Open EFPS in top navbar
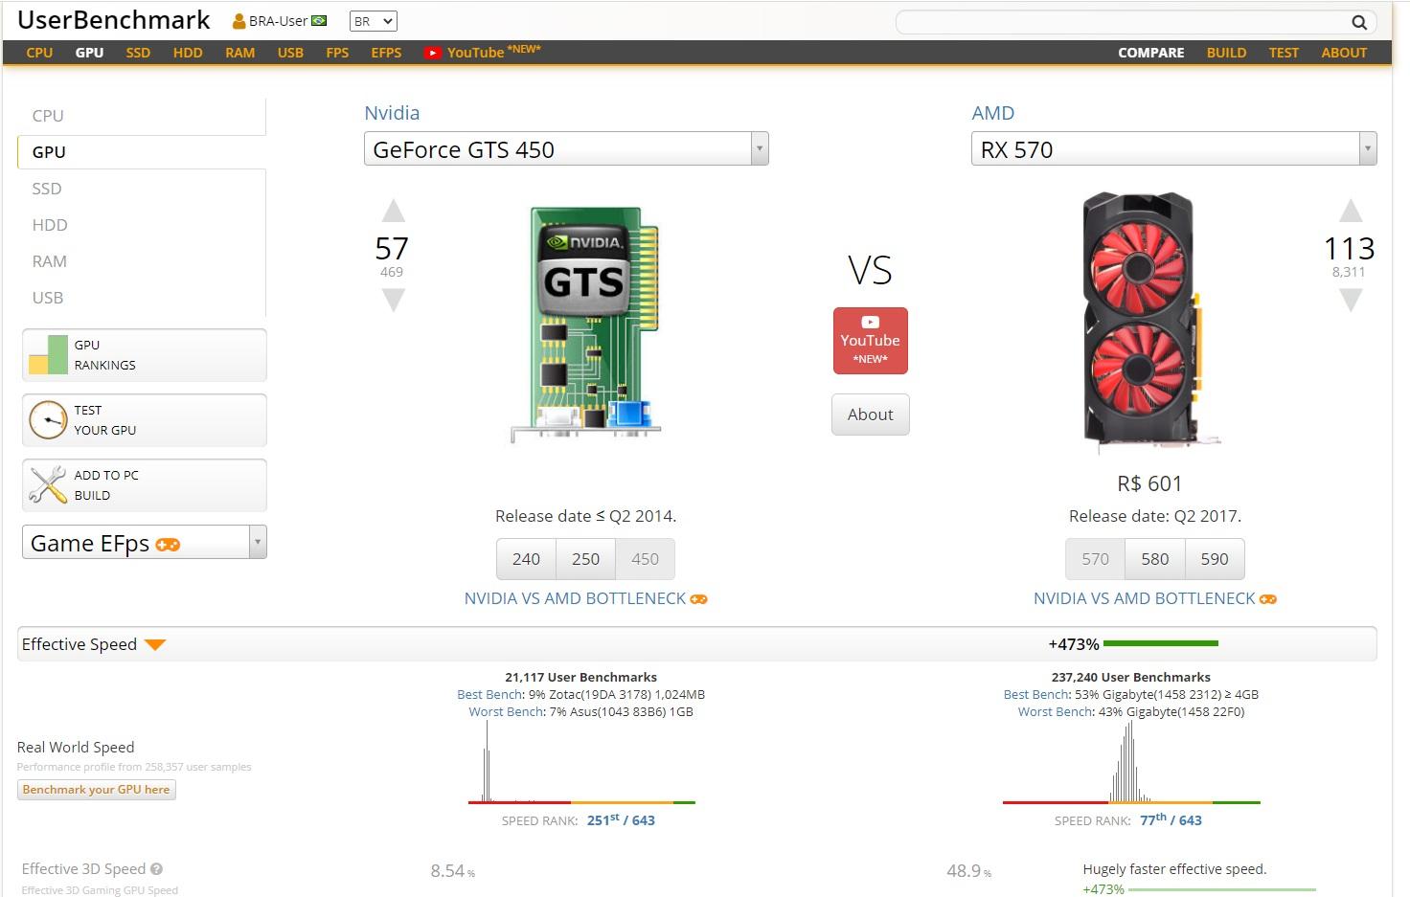This screenshot has height=897, width=1410. 386,53
